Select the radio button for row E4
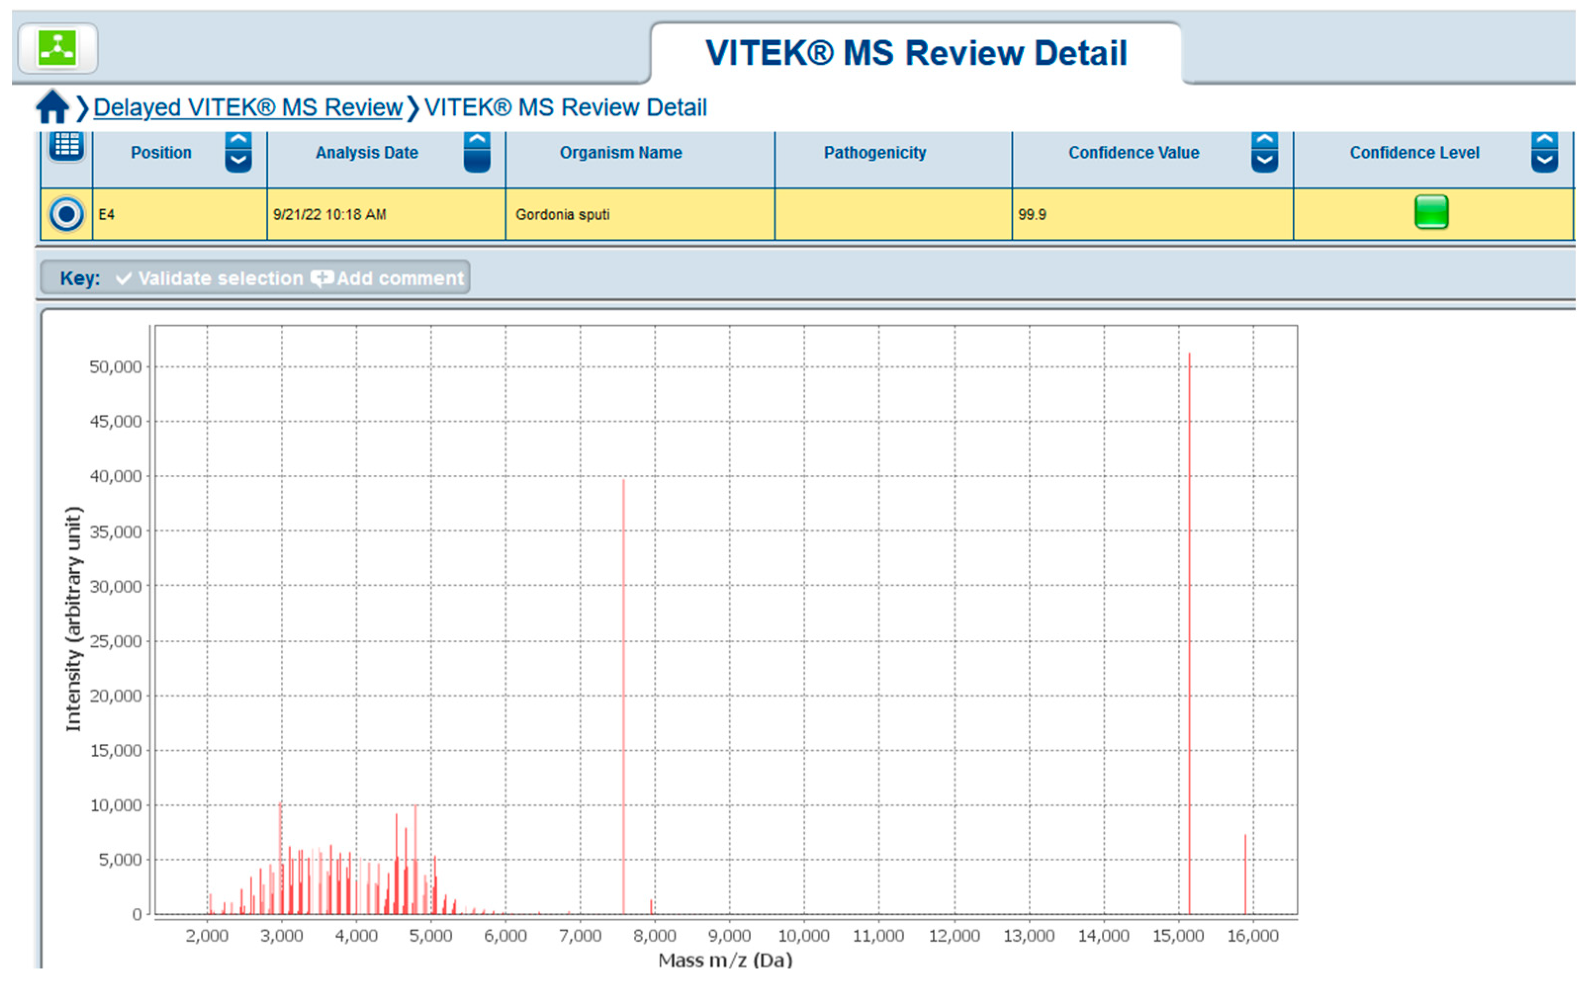This screenshot has height=982, width=1584. tap(66, 214)
